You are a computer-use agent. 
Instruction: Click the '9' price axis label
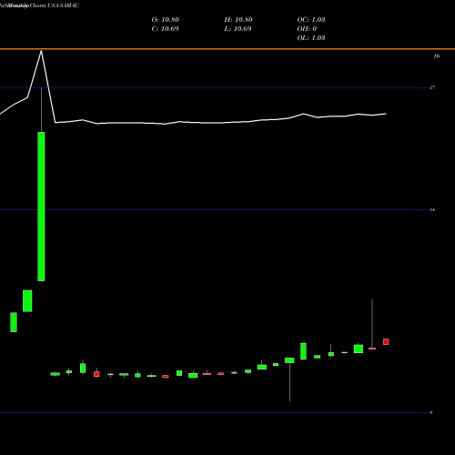(x=431, y=412)
